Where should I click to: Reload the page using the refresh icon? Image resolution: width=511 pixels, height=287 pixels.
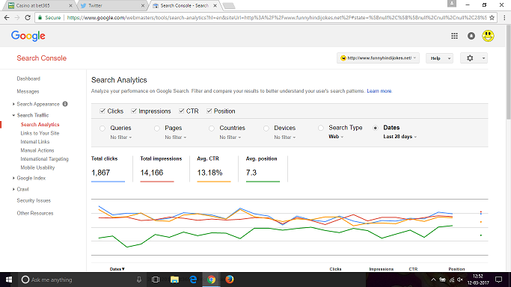coord(28,18)
